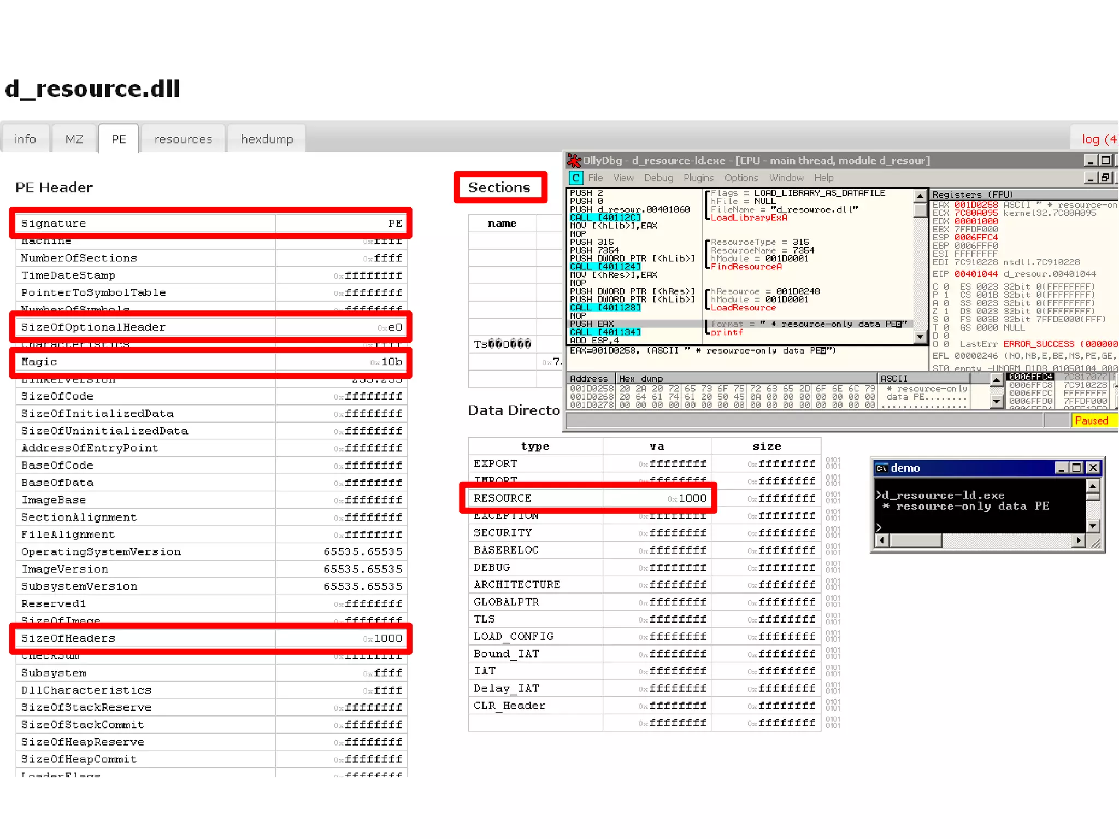This screenshot has width=1119, height=839.
Task: Open the Plugins menu in OllyDbg
Action: click(698, 178)
